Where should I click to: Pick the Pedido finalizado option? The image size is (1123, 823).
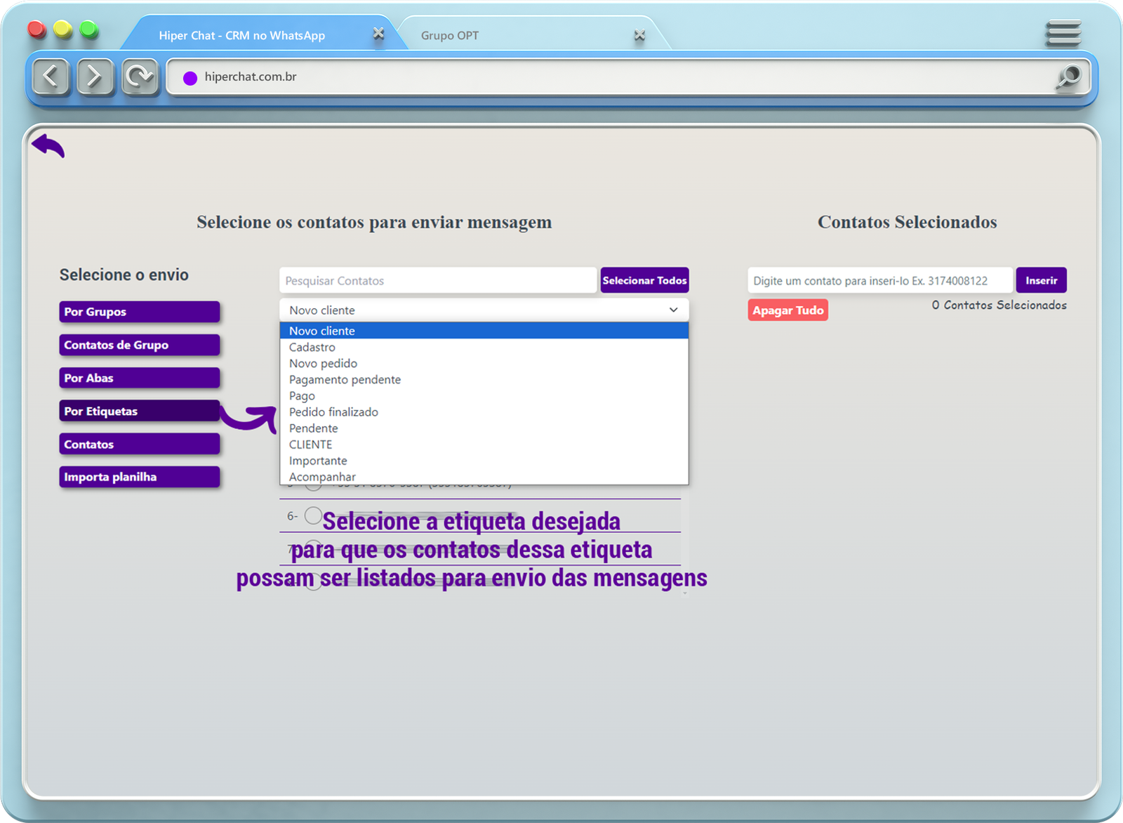point(333,412)
